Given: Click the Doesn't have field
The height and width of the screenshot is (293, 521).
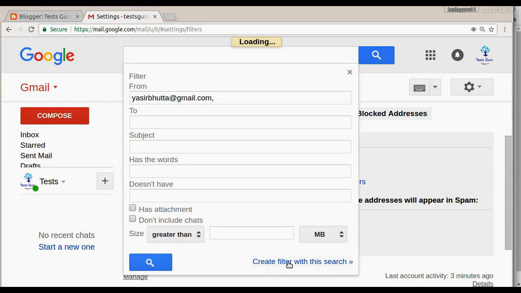Looking at the screenshot, I should [x=240, y=196].
